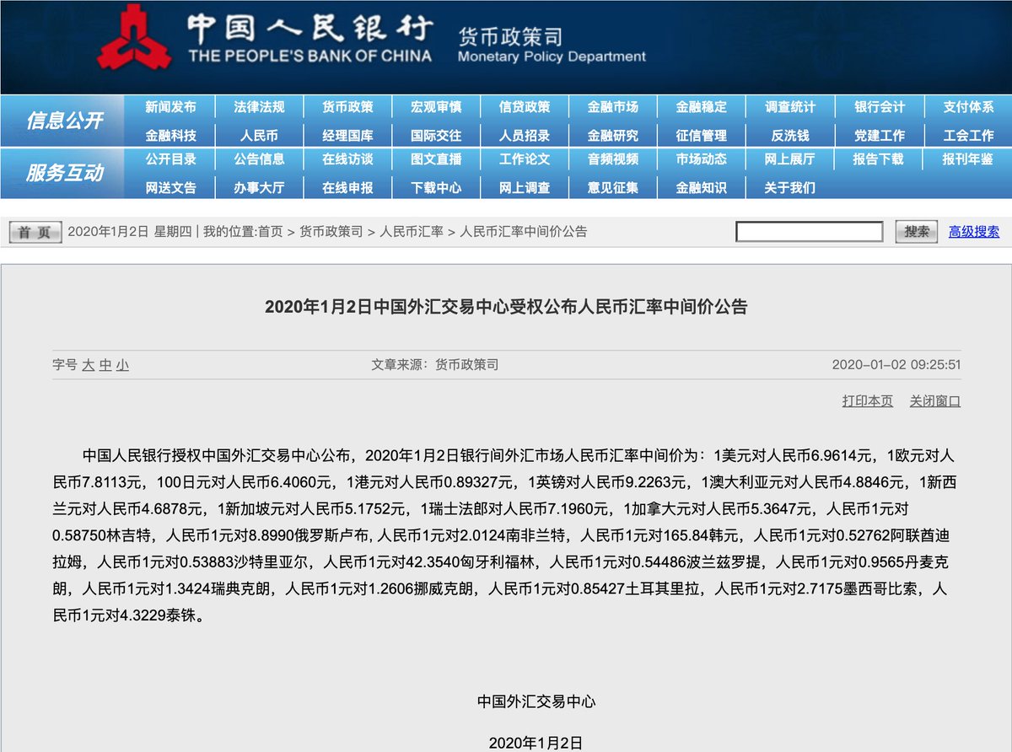Click the article title 人民币汇率中间价公告
This screenshot has height=752, width=1012.
click(x=506, y=307)
